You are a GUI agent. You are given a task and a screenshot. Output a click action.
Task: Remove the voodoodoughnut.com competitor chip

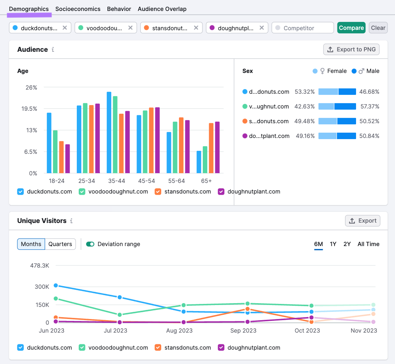130,28
